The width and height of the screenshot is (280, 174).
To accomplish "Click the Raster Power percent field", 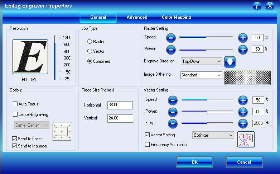I will [257, 49].
